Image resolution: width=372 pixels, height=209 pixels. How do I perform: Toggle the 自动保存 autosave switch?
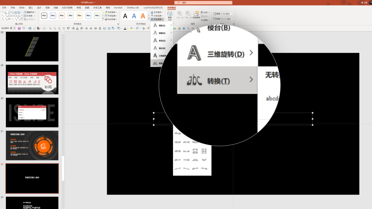[x=13, y=28]
